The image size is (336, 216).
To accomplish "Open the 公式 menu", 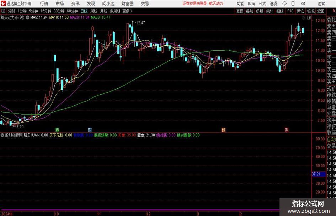I will 262,4.
